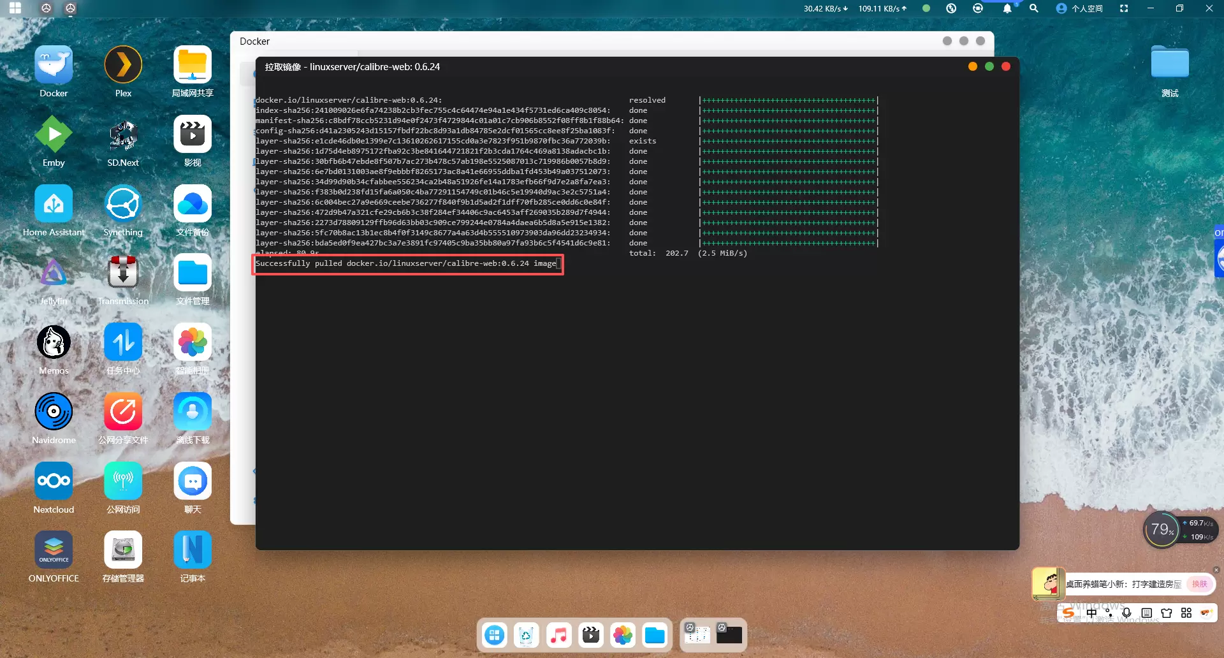Image resolution: width=1224 pixels, height=658 pixels.
Task: Toggle fullscreen mode from top bar
Action: tap(1124, 9)
